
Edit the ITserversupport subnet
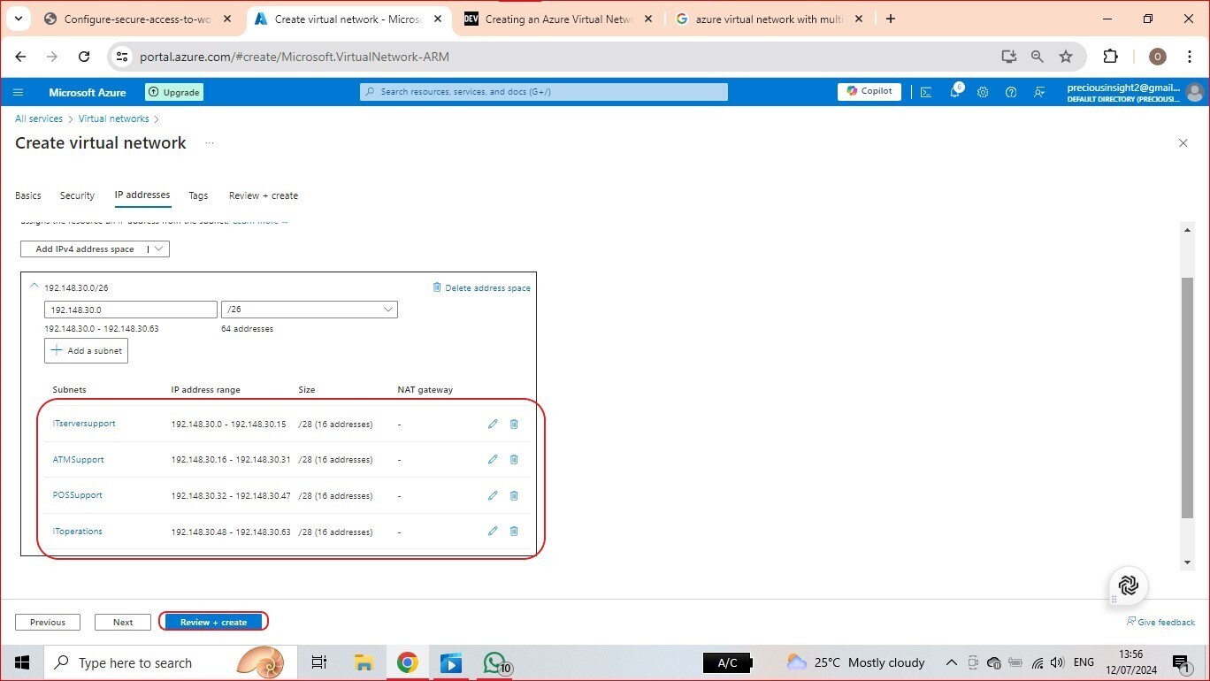493,424
